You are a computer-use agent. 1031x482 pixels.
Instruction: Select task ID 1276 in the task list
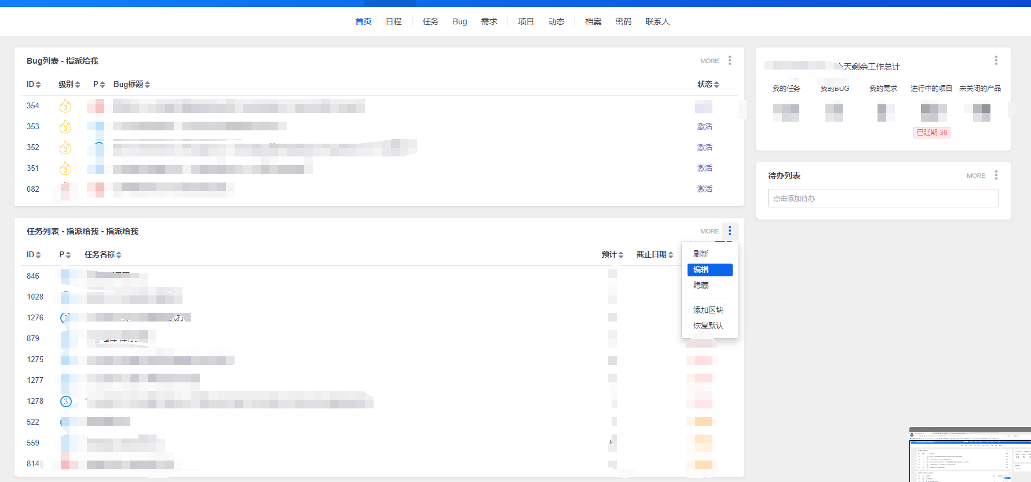(x=35, y=317)
